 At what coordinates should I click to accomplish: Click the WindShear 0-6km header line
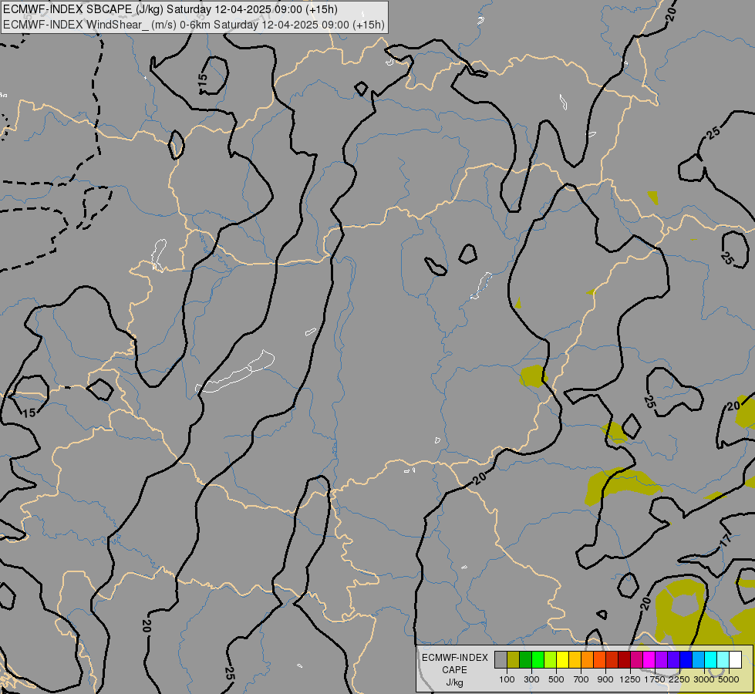point(194,25)
